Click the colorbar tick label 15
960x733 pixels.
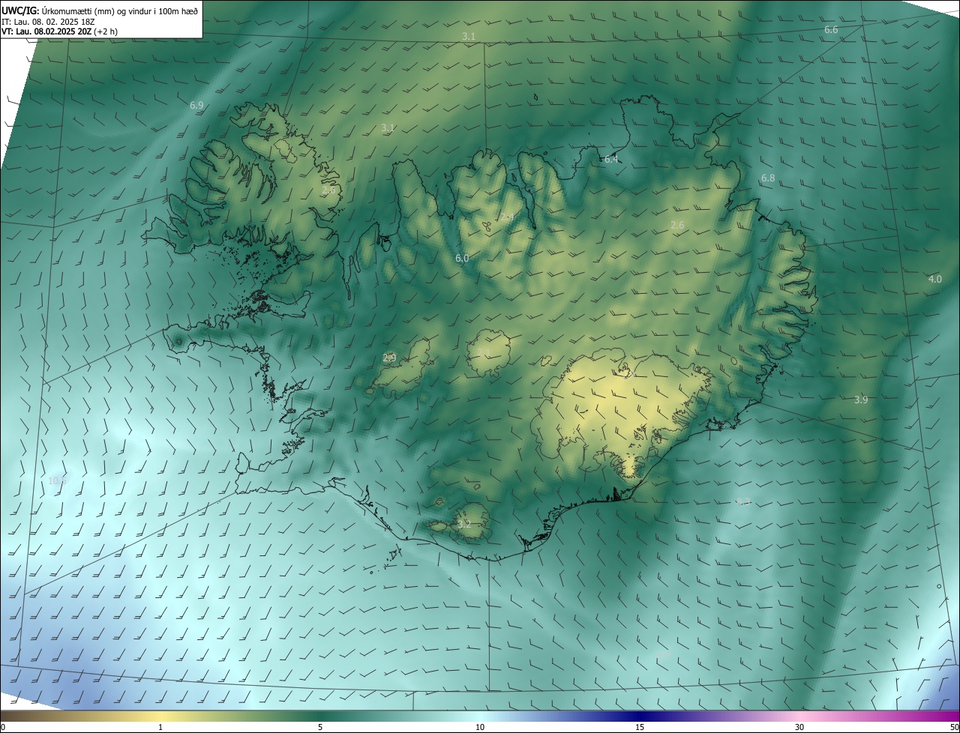pos(640,728)
